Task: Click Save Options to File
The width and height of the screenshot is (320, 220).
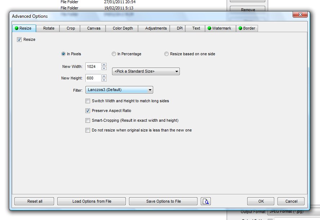Action: click(163, 201)
